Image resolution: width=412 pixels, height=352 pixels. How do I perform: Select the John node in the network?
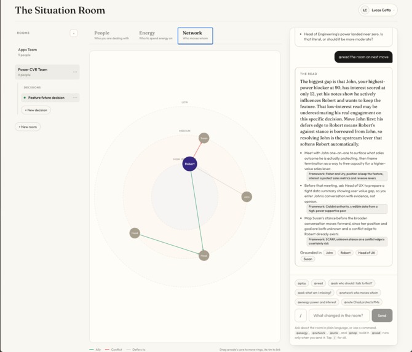[247, 197]
